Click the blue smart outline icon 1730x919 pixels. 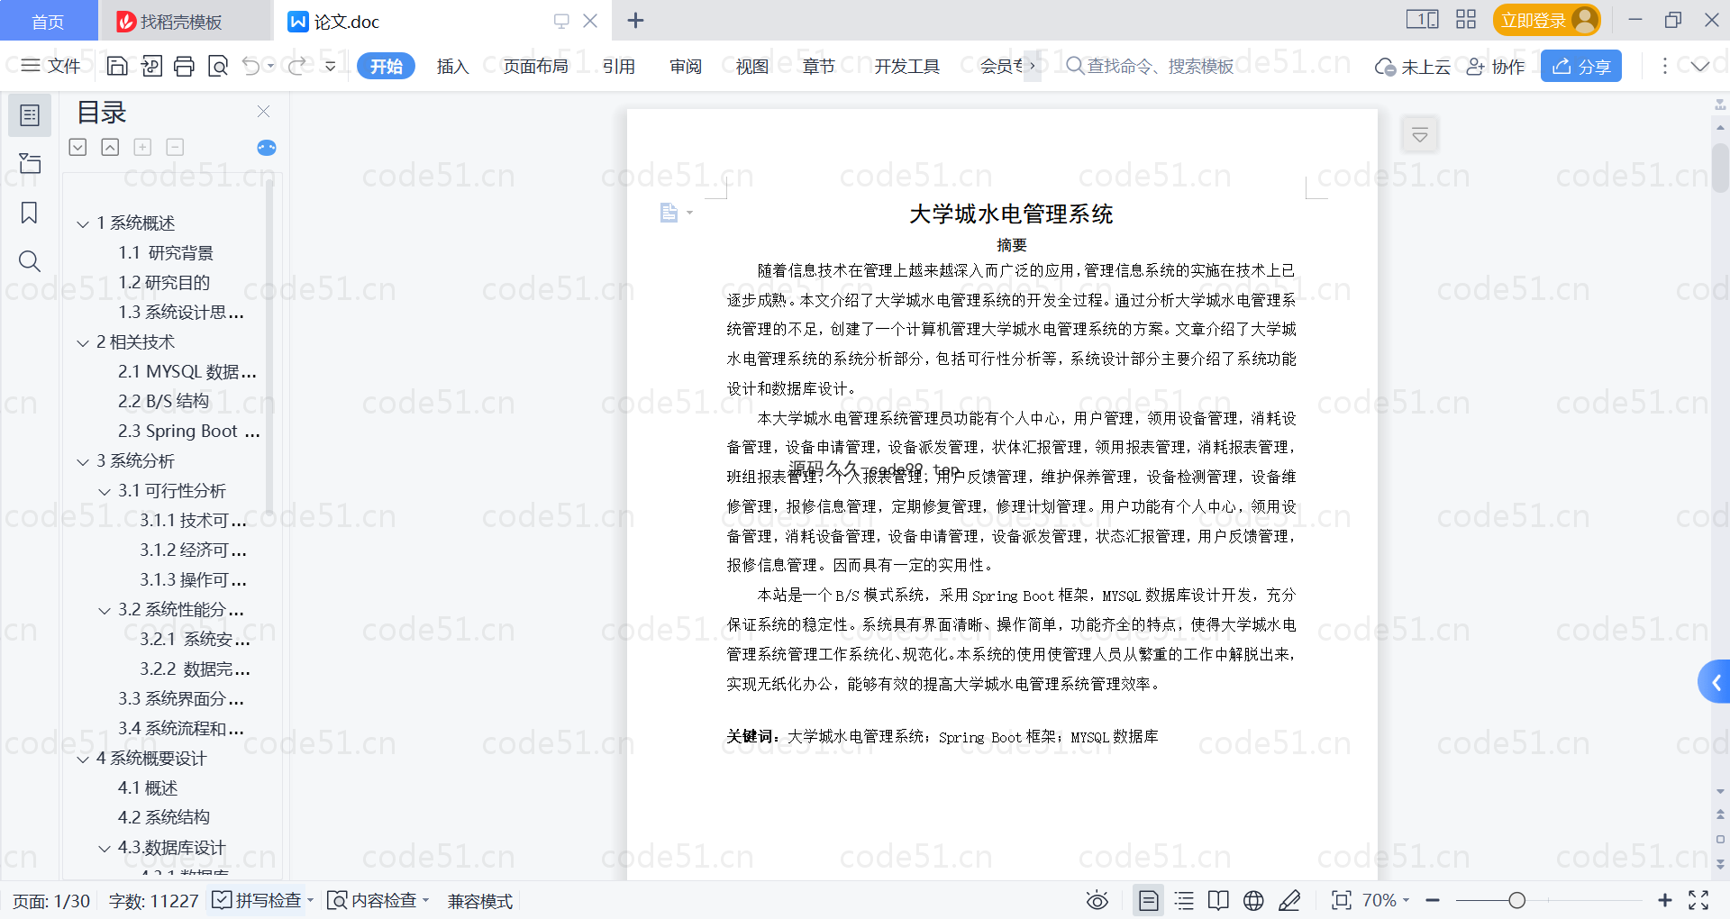267,148
